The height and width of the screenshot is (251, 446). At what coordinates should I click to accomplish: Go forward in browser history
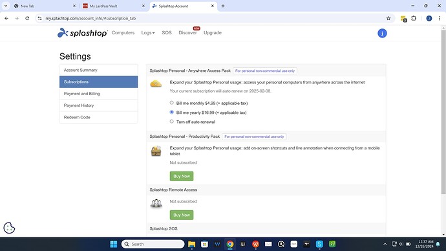coord(17,18)
